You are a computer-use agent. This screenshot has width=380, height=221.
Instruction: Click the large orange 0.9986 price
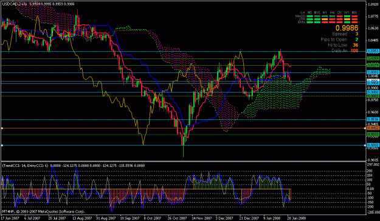coord(347,28)
